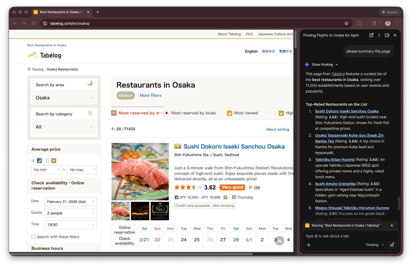Switch language to 繁體中文
412x267 pixels.
click(x=286, y=52)
